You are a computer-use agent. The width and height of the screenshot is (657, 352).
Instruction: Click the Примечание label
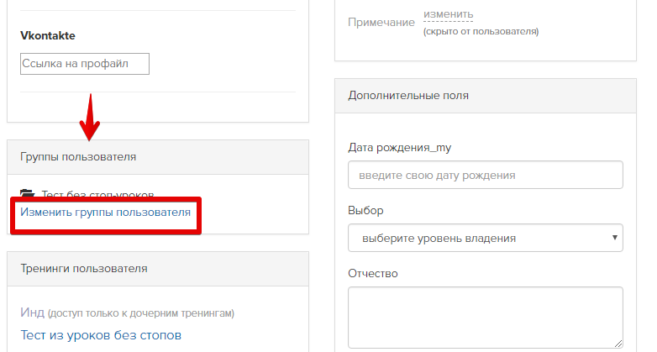point(381,22)
